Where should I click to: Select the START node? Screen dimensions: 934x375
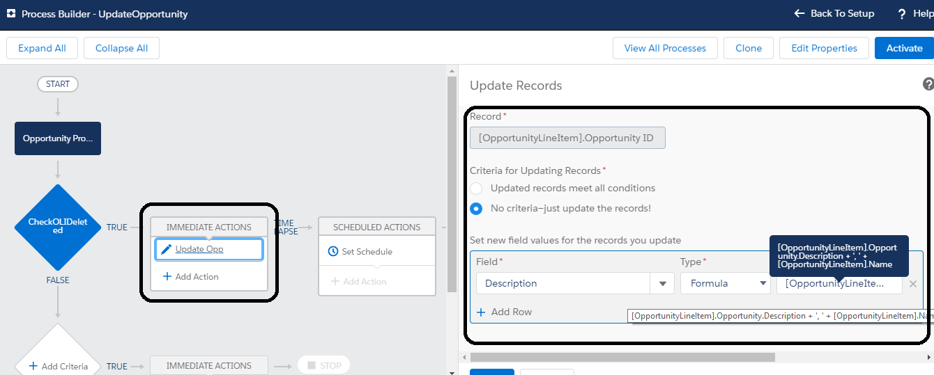58,84
